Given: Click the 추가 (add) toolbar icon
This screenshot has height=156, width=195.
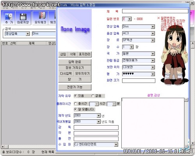Looking at the screenshot, I should pos(9,18).
